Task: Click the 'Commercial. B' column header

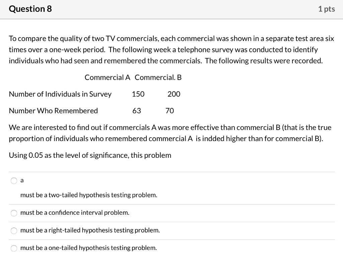Action: pos(157,77)
